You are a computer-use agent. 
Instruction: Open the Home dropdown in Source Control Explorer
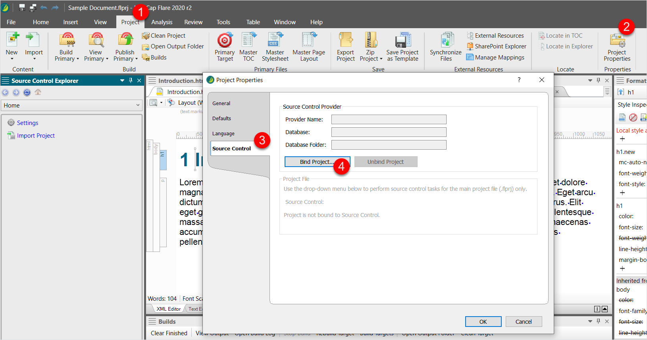[x=138, y=106]
